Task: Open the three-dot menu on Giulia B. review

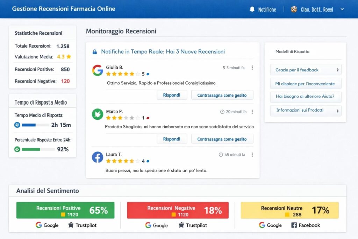Action: (252, 68)
